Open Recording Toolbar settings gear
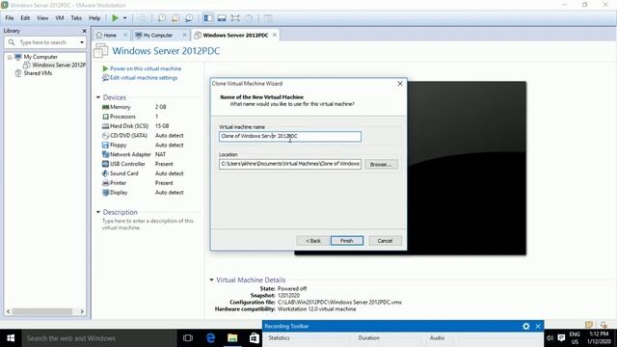This screenshot has height=347, width=617. [525, 326]
